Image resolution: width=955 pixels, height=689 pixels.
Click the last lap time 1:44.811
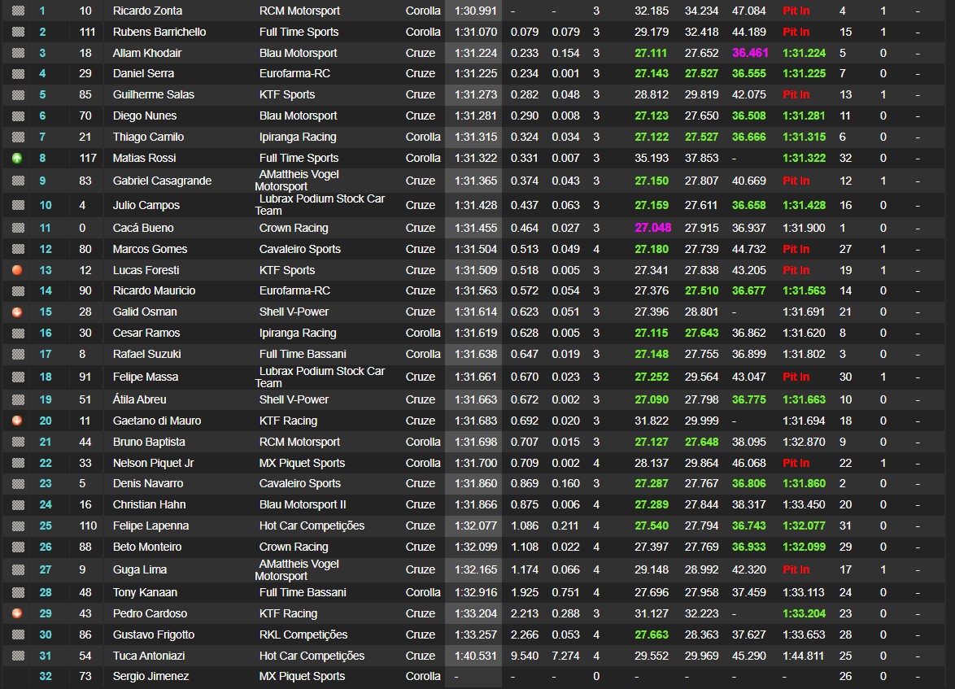804,656
